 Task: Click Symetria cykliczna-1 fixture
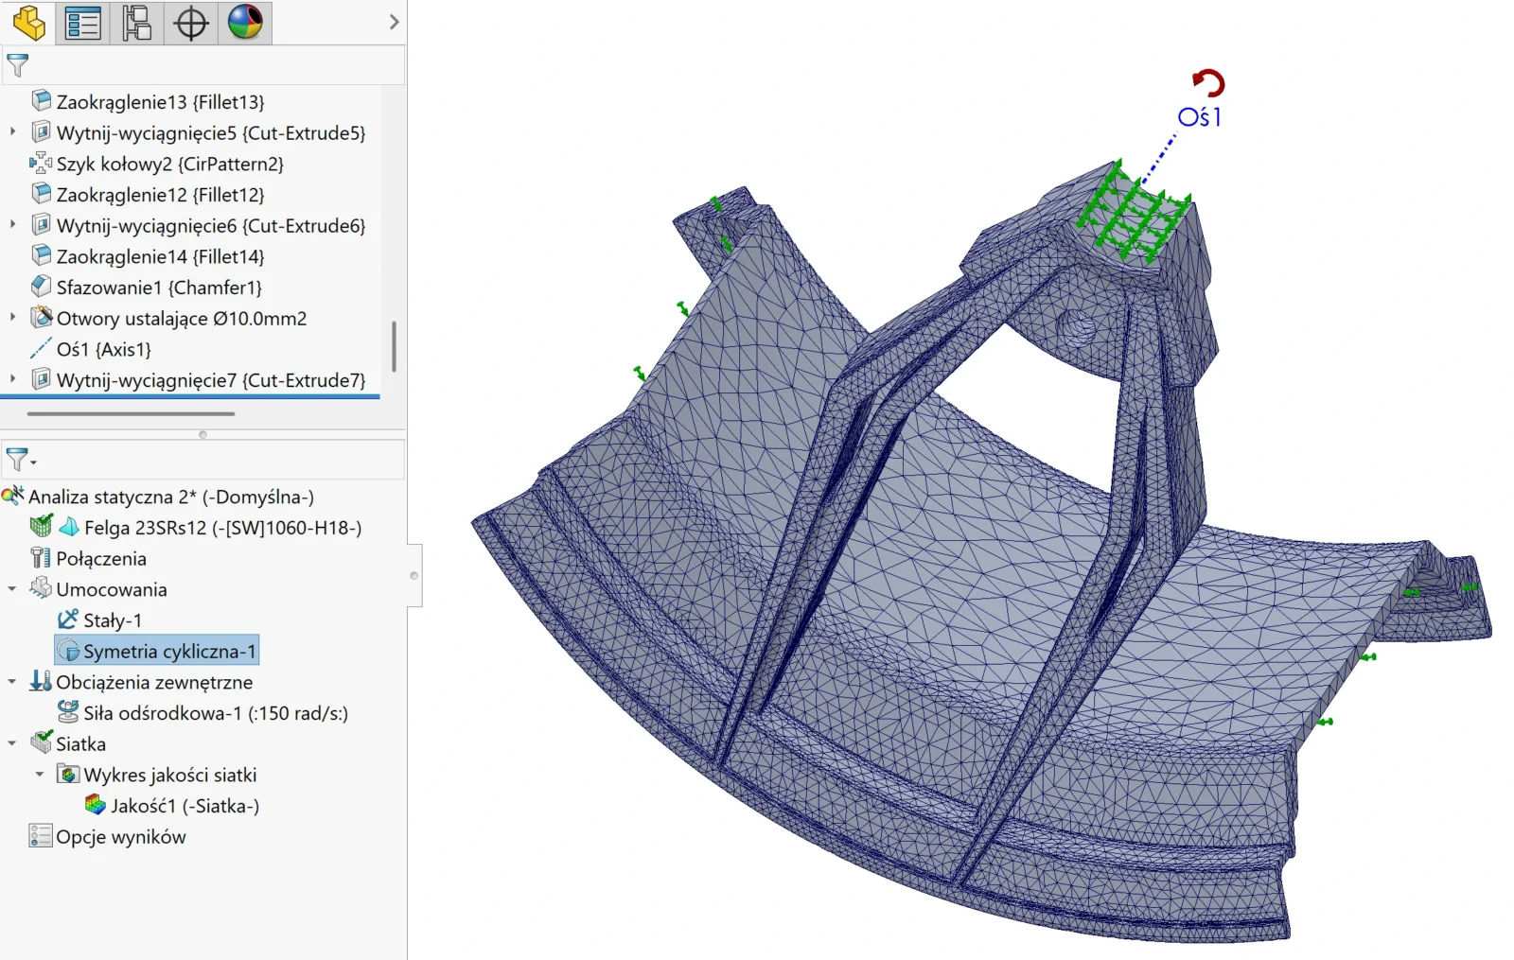click(x=157, y=651)
